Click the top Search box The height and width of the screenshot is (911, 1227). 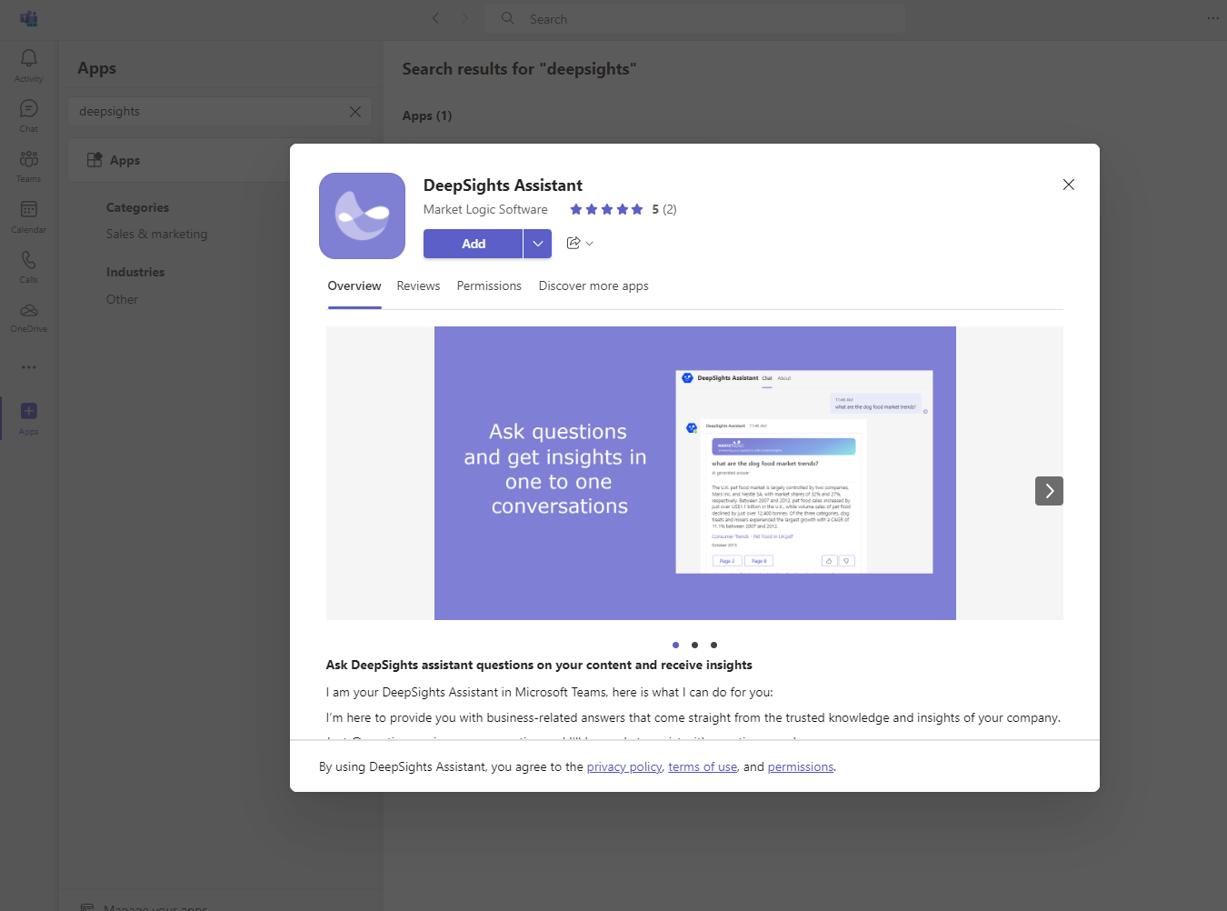click(x=695, y=18)
